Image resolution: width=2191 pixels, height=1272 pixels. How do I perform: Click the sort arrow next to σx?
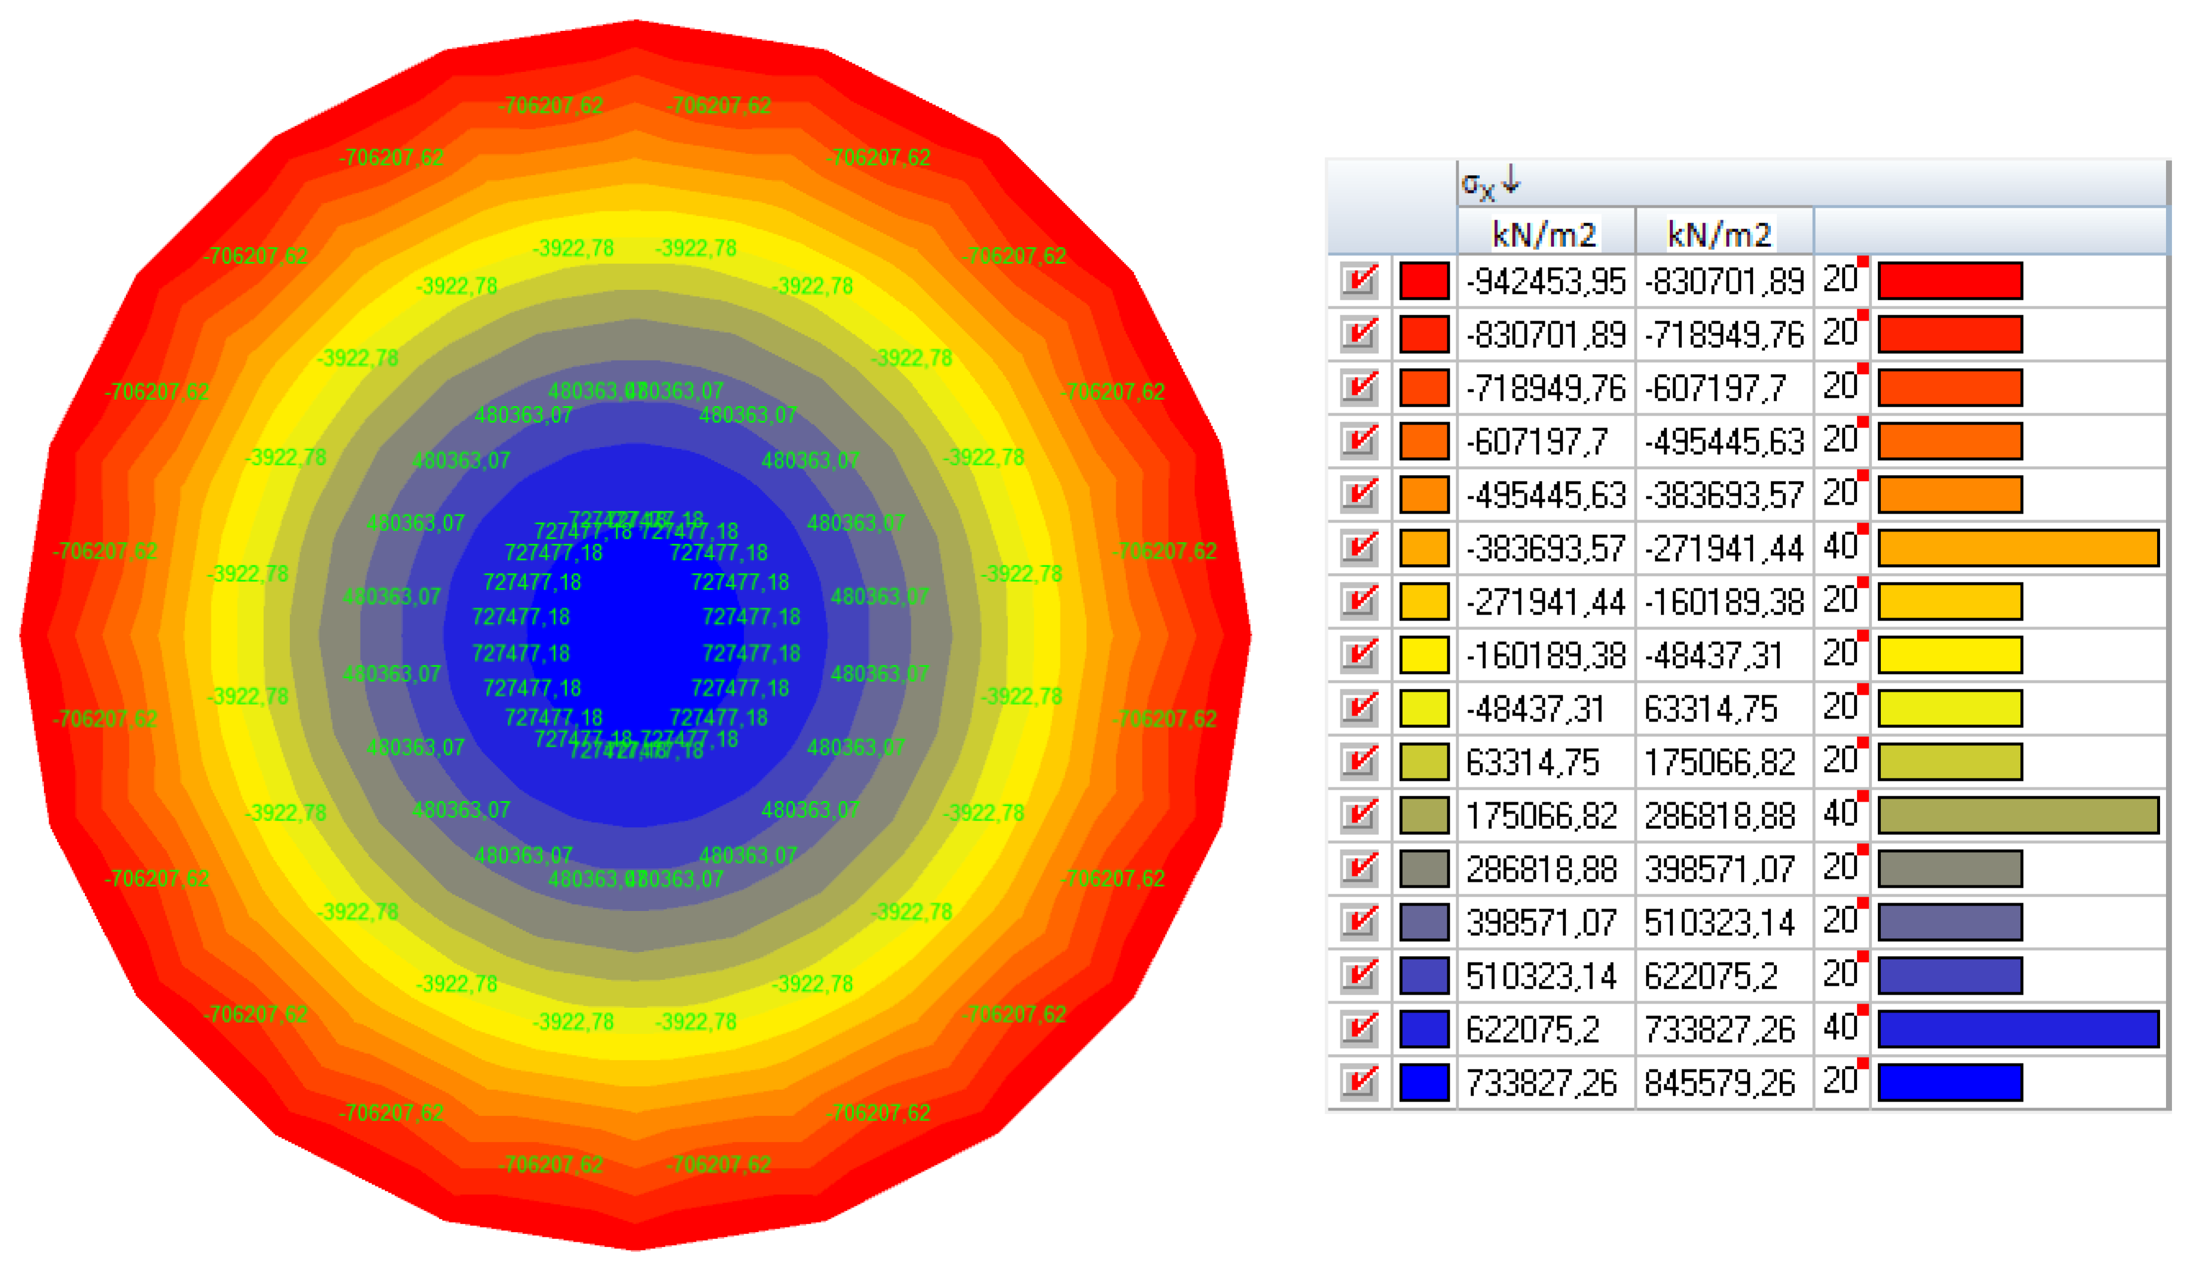pyautogui.click(x=1511, y=180)
